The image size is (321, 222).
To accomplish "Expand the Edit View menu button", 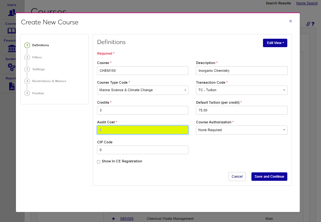I will [275, 43].
